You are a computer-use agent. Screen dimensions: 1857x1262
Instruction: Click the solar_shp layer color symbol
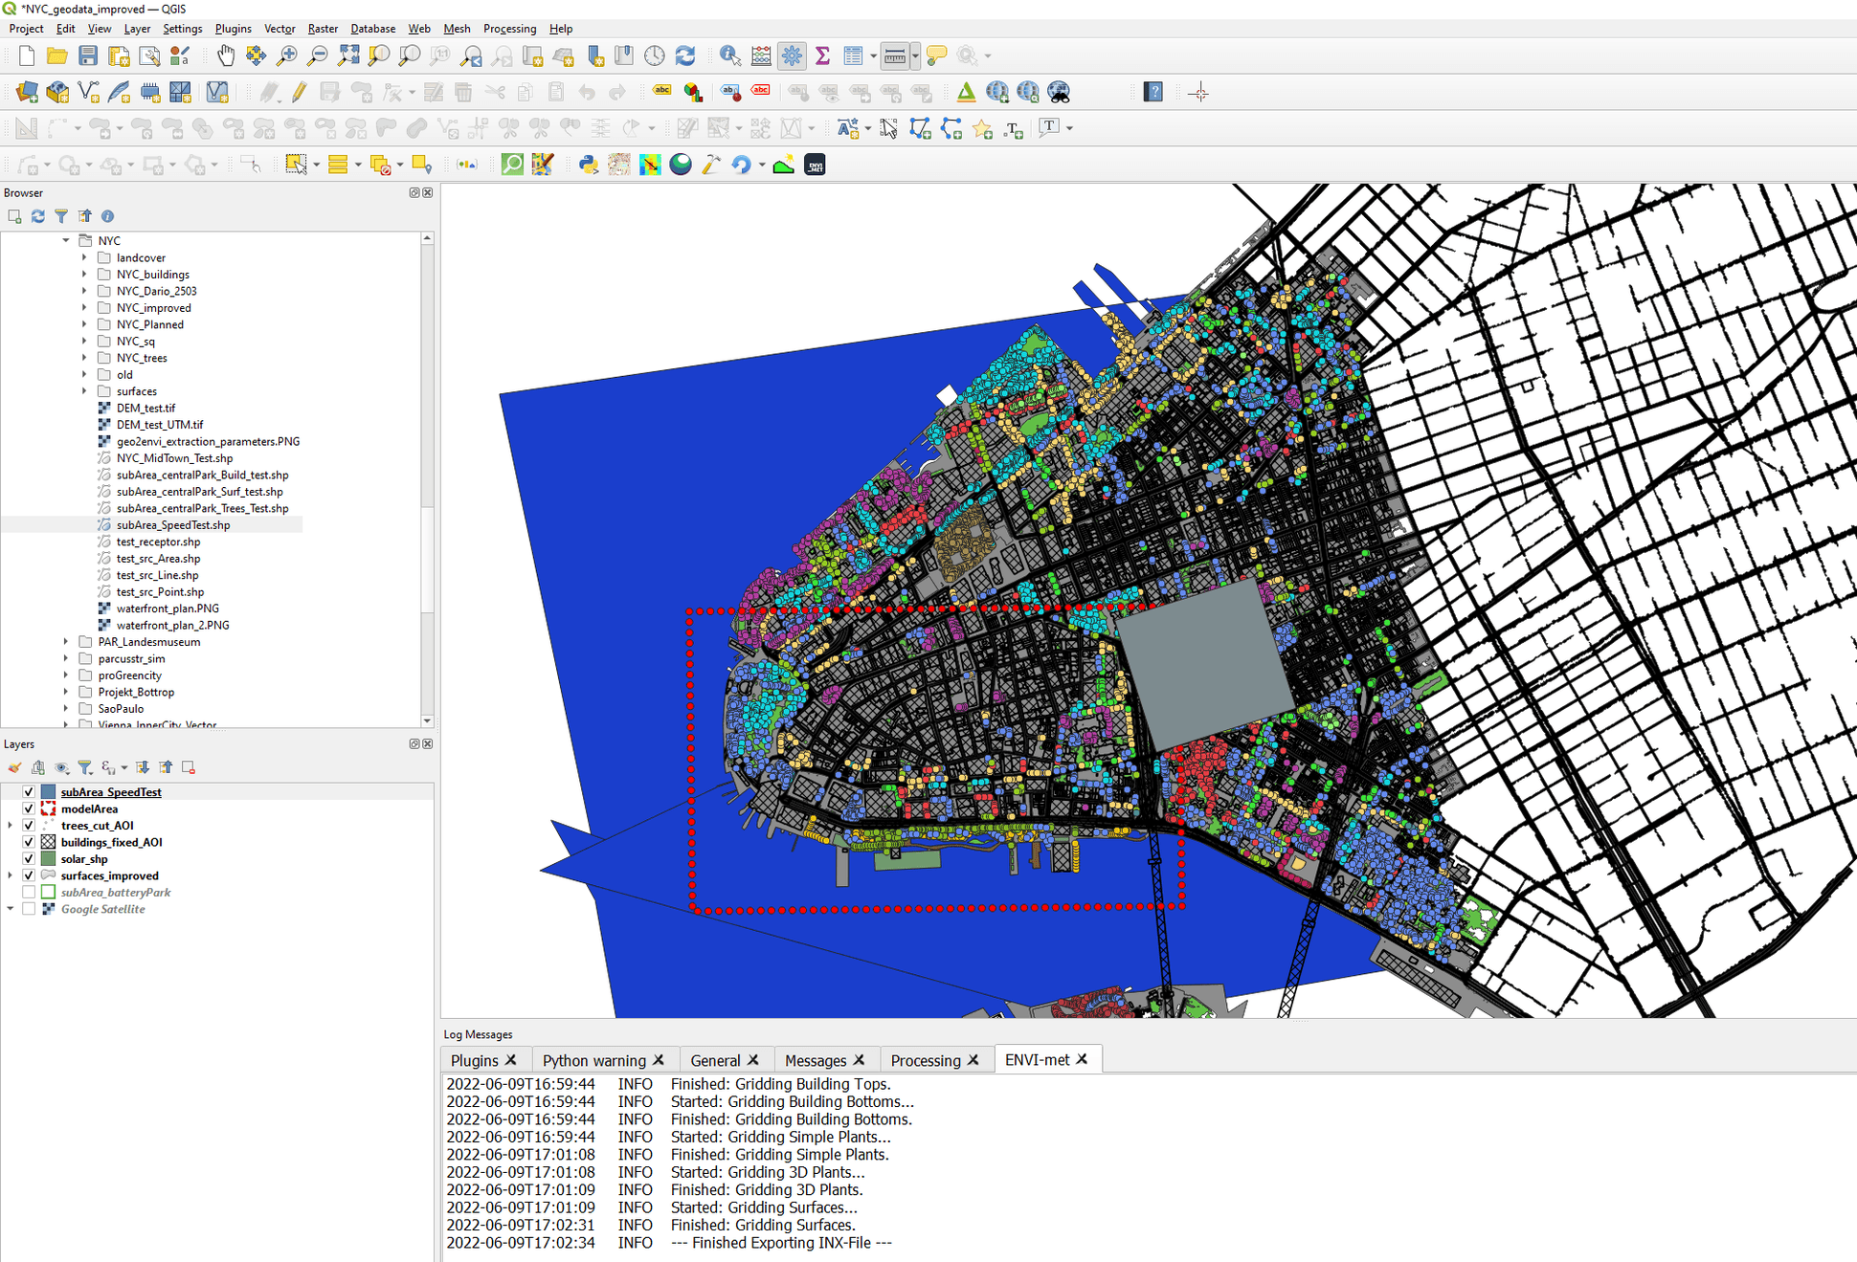(x=48, y=859)
